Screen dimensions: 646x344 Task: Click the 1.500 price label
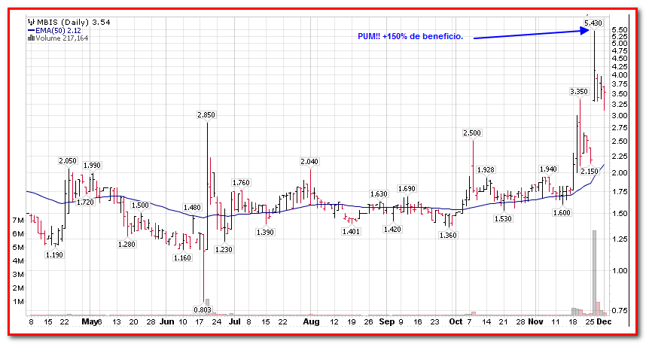[140, 205]
